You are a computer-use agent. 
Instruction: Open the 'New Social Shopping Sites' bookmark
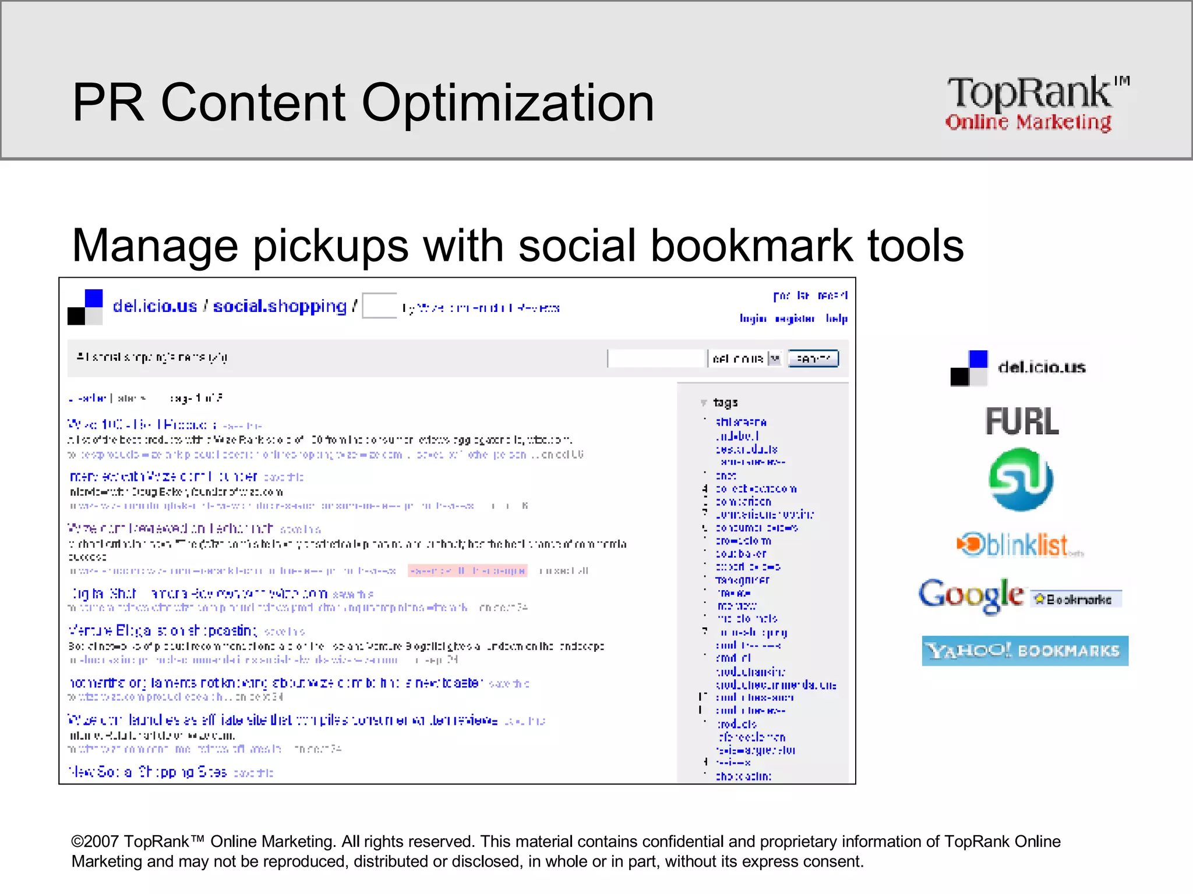click(147, 772)
